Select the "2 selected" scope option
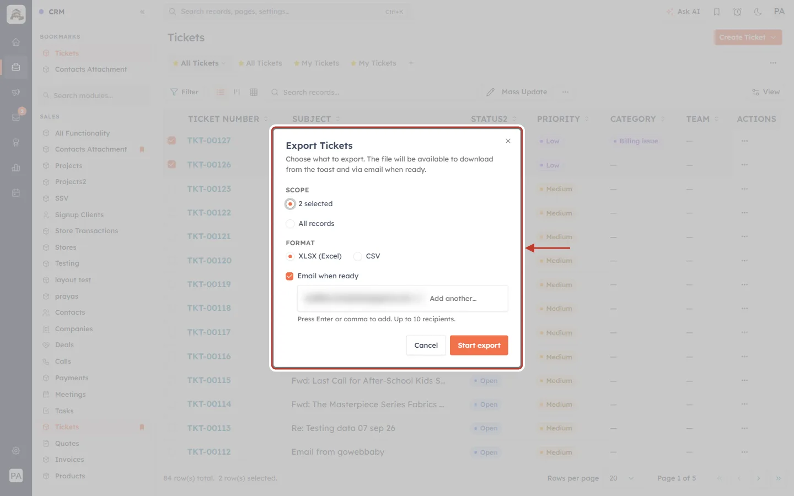 (290, 204)
